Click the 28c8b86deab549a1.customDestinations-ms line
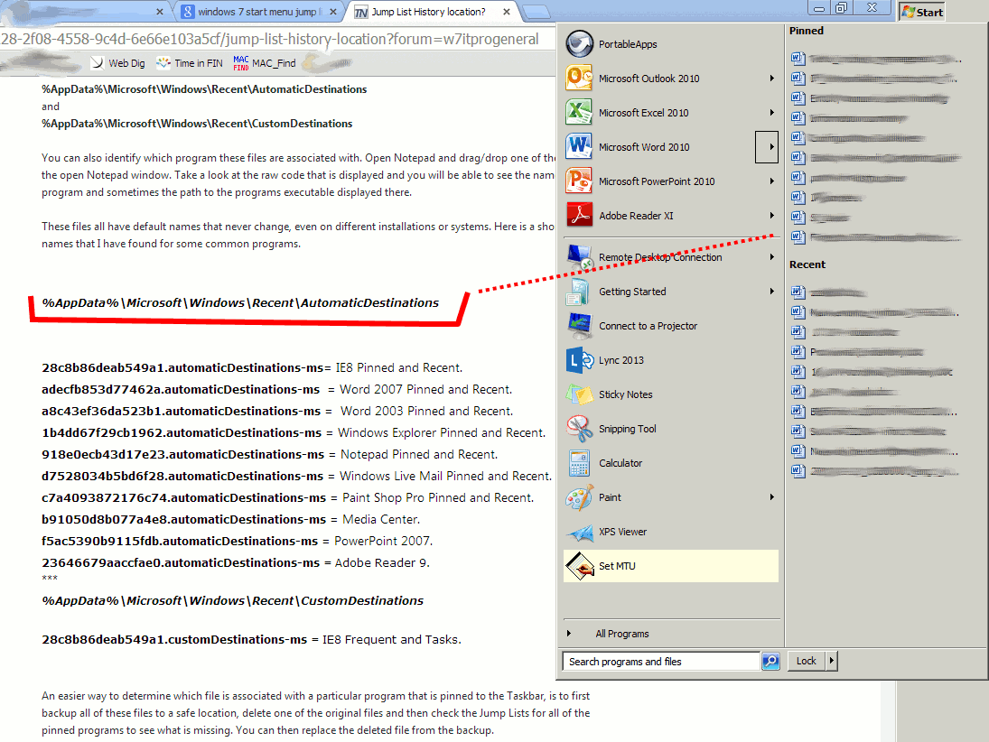Viewport: 989px width, 742px height. click(252, 639)
